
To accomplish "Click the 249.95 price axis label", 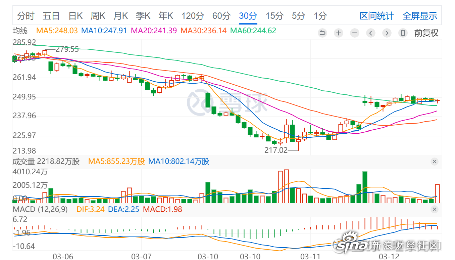I will [24, 97].
